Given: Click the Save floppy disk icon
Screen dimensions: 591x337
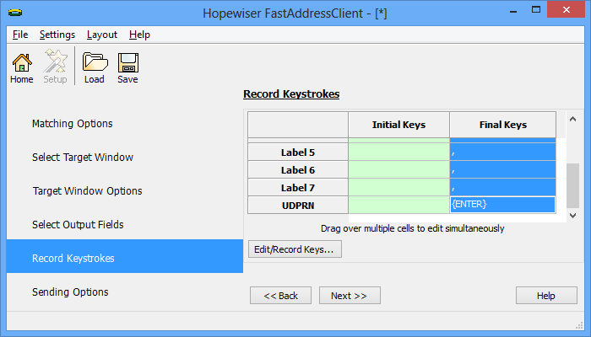Looking at the screenshot, I should [127, 67].
